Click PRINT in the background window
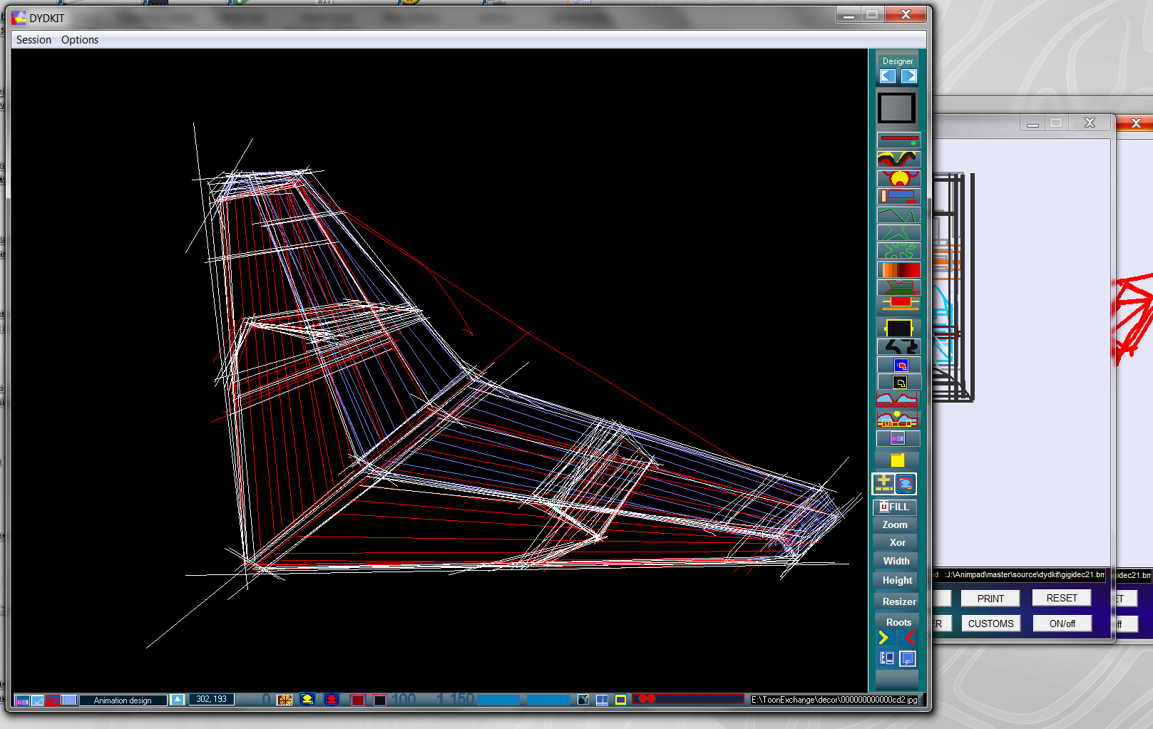This screenshot has width=1153, height=729. point(990,599)
